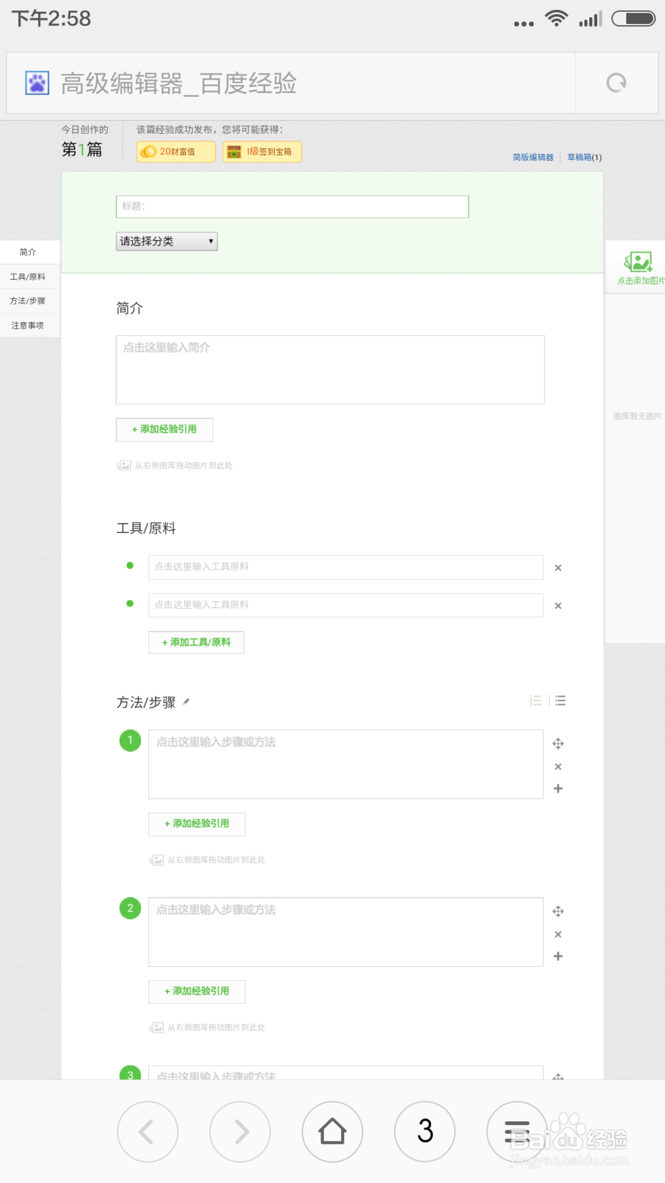The image size is (665, 1183).
Task: Click 添加经验引用 under the intro
Action: point(164,430)
